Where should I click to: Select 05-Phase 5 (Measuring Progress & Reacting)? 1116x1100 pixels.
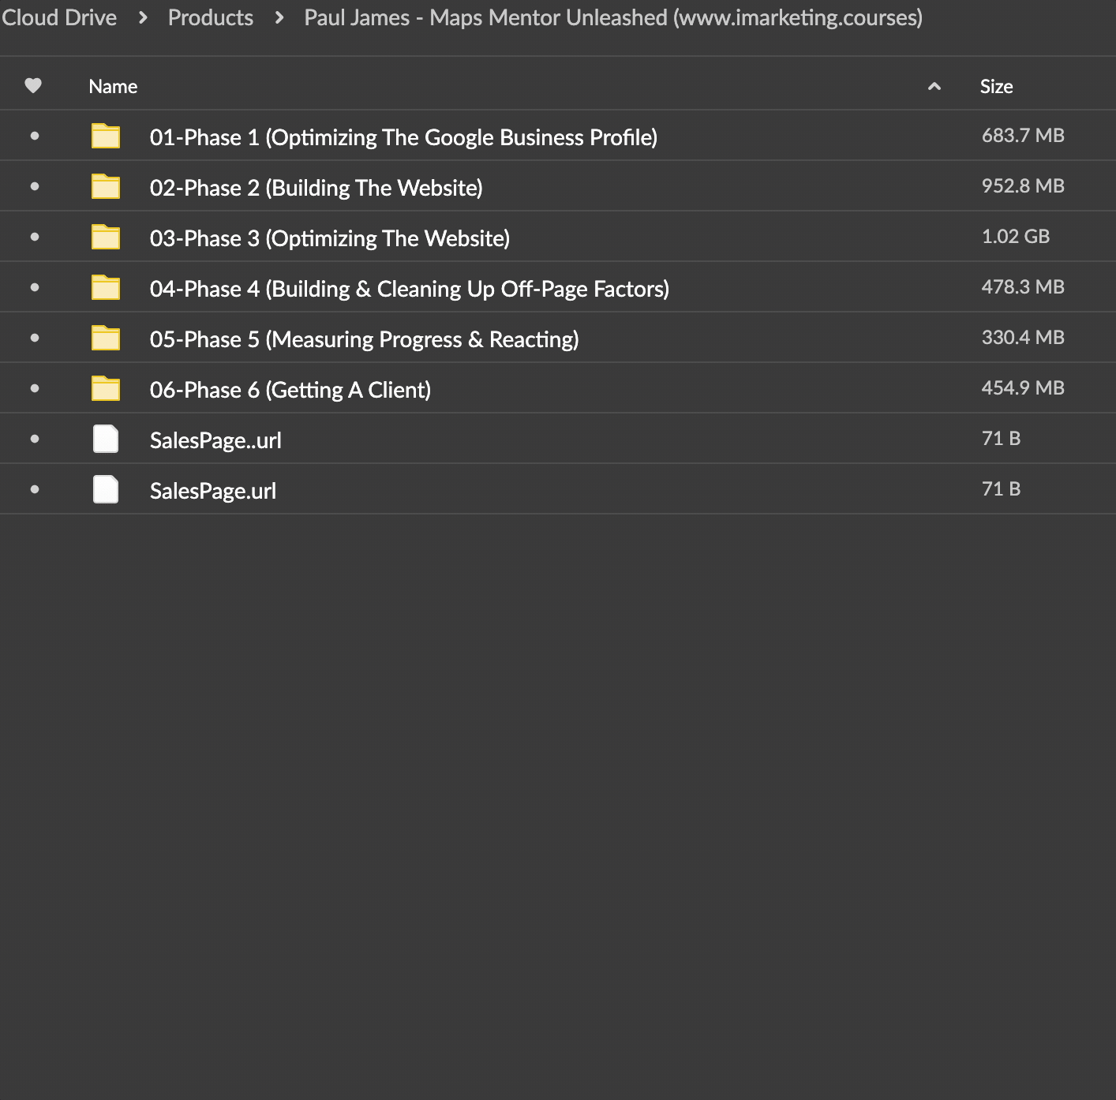coord(364,339)
